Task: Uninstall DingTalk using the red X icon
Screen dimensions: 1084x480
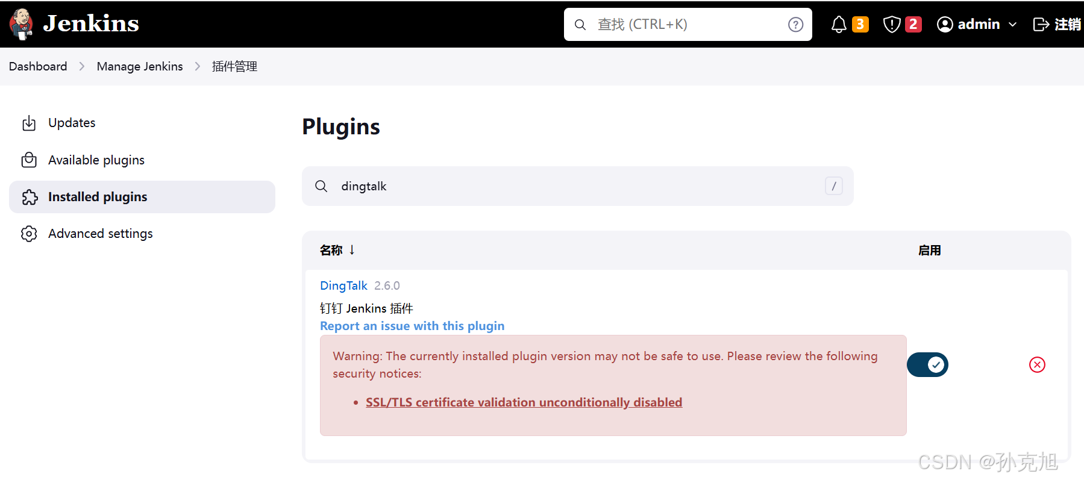Action: (1037, 365)
